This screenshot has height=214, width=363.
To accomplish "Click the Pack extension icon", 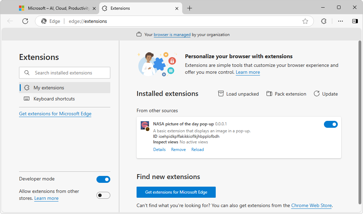I will [269, 94].
